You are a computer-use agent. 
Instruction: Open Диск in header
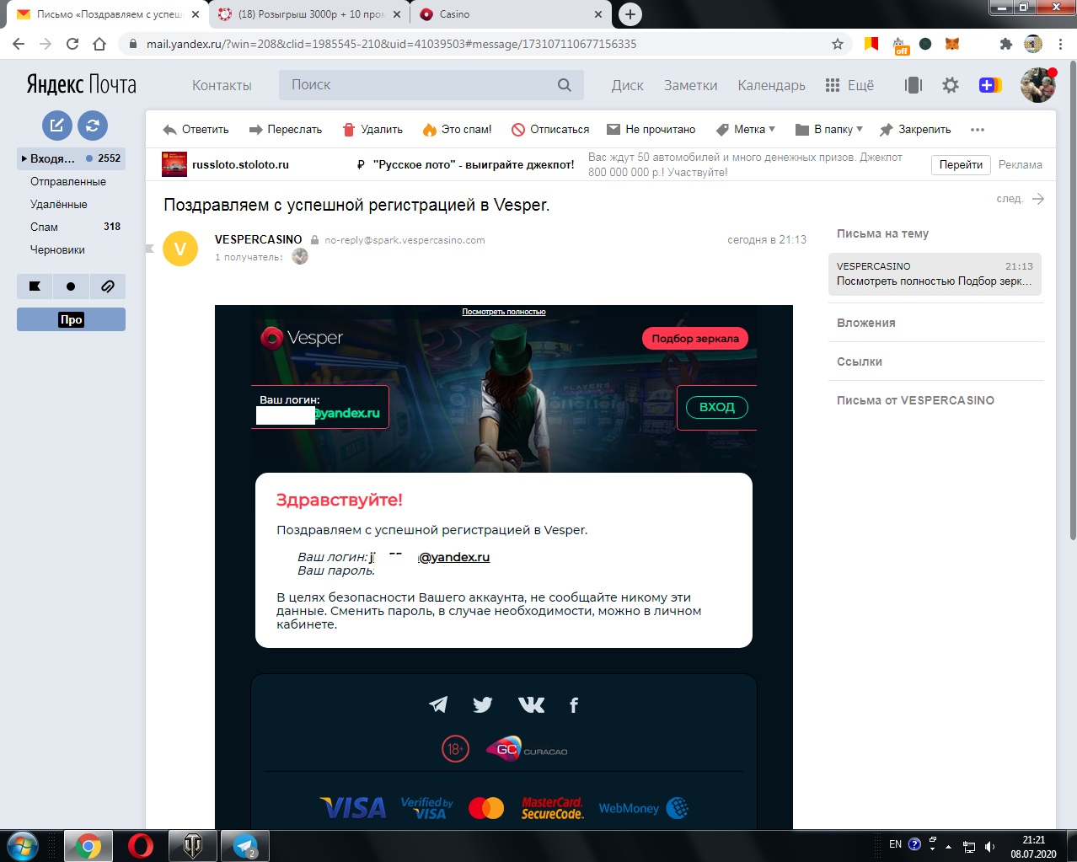coord(628,85)
